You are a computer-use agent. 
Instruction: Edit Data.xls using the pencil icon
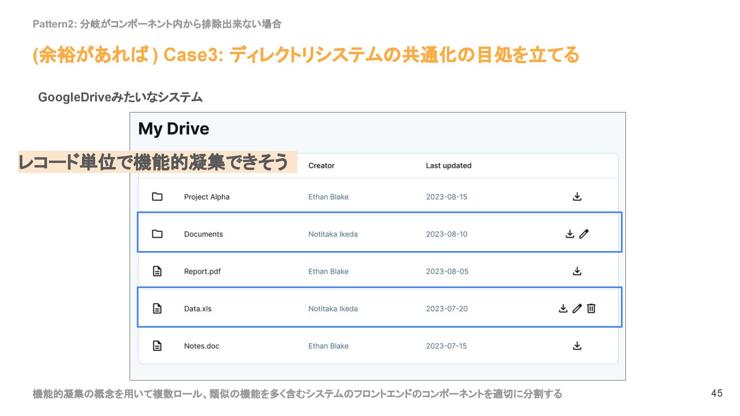click(577, 309)
